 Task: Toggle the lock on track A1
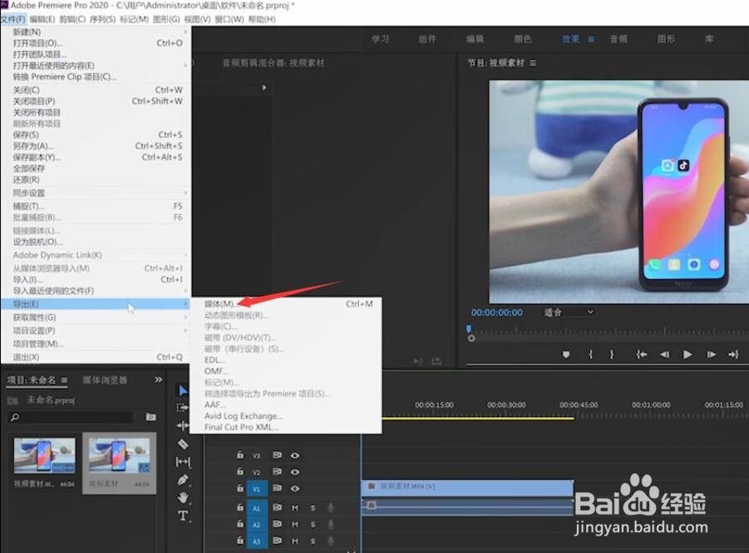point(241,507)
